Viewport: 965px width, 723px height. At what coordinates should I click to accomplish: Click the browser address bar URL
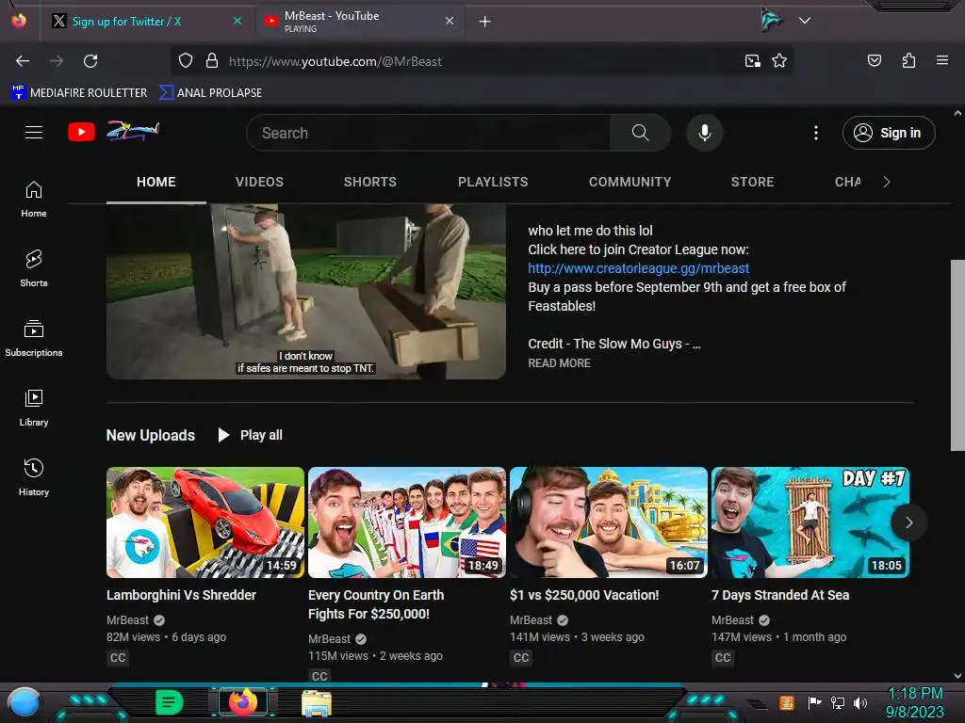click(335, 61)
